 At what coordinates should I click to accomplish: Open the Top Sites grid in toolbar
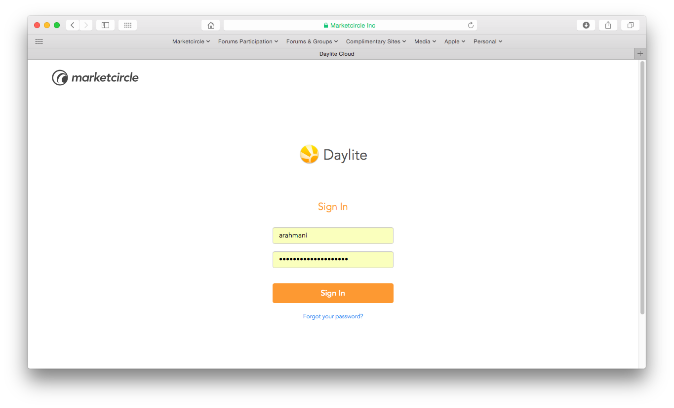tap(127, 25)
